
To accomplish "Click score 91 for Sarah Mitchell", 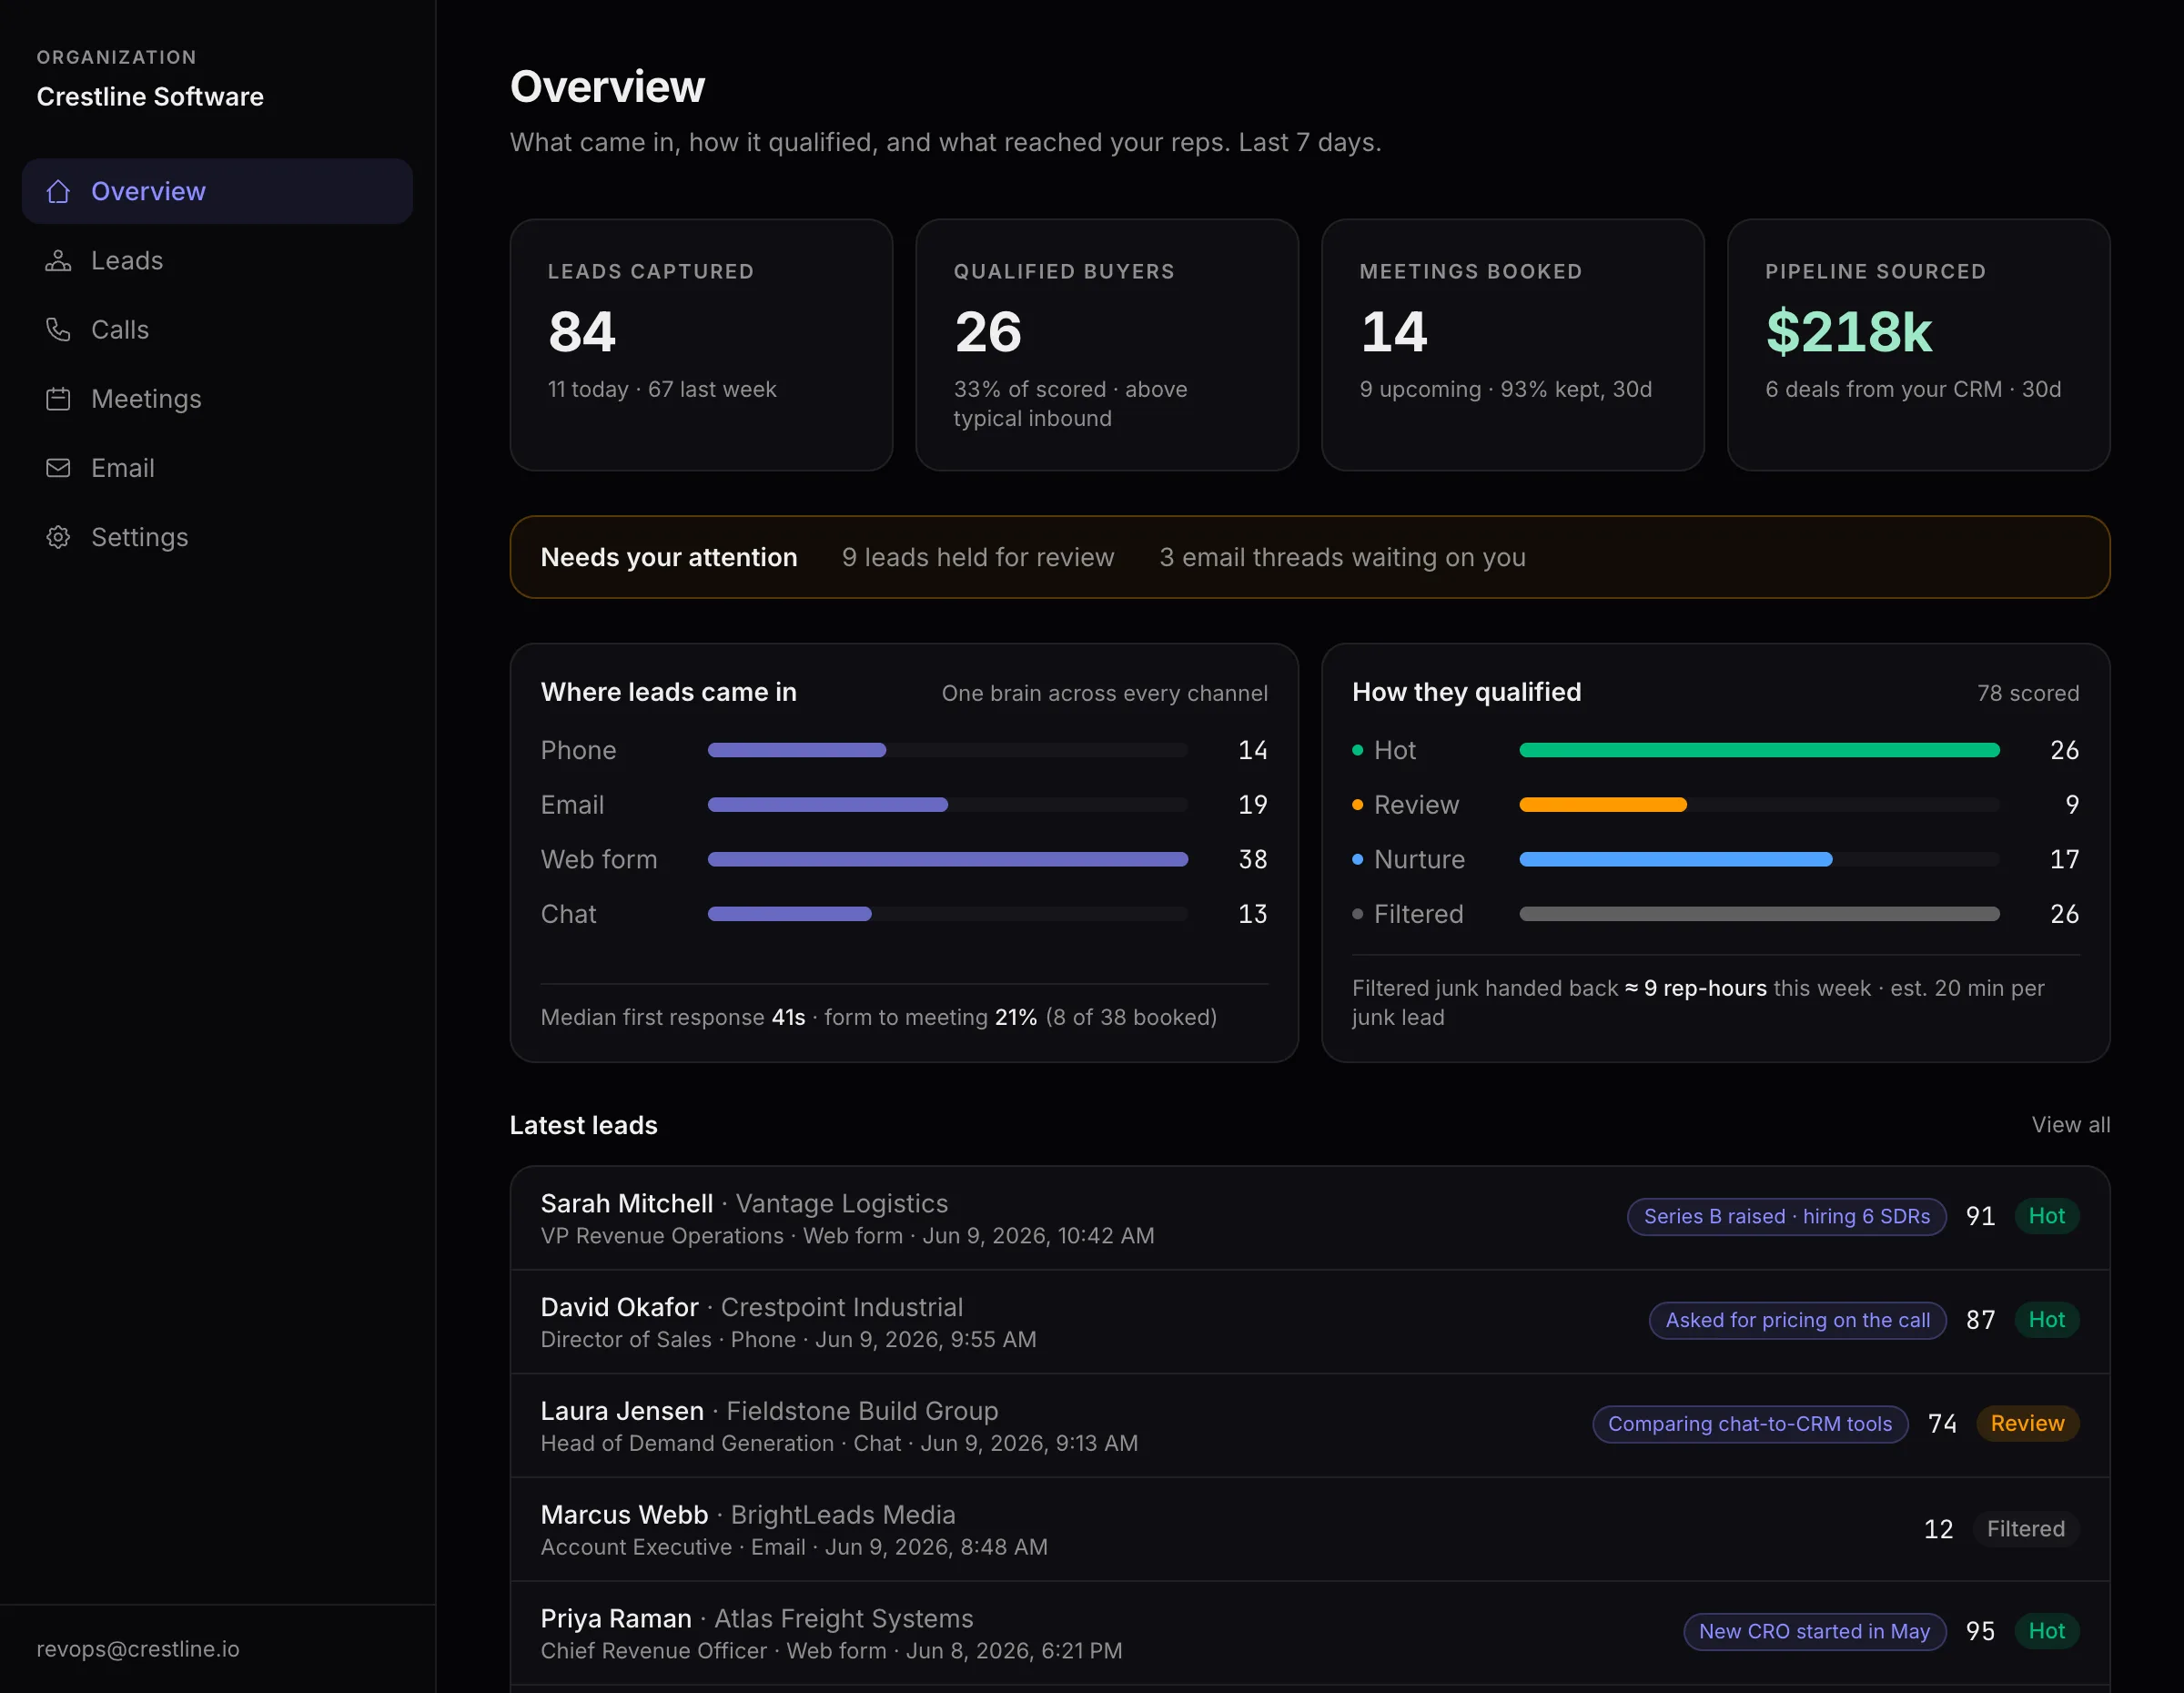I will point(1980,1216).
